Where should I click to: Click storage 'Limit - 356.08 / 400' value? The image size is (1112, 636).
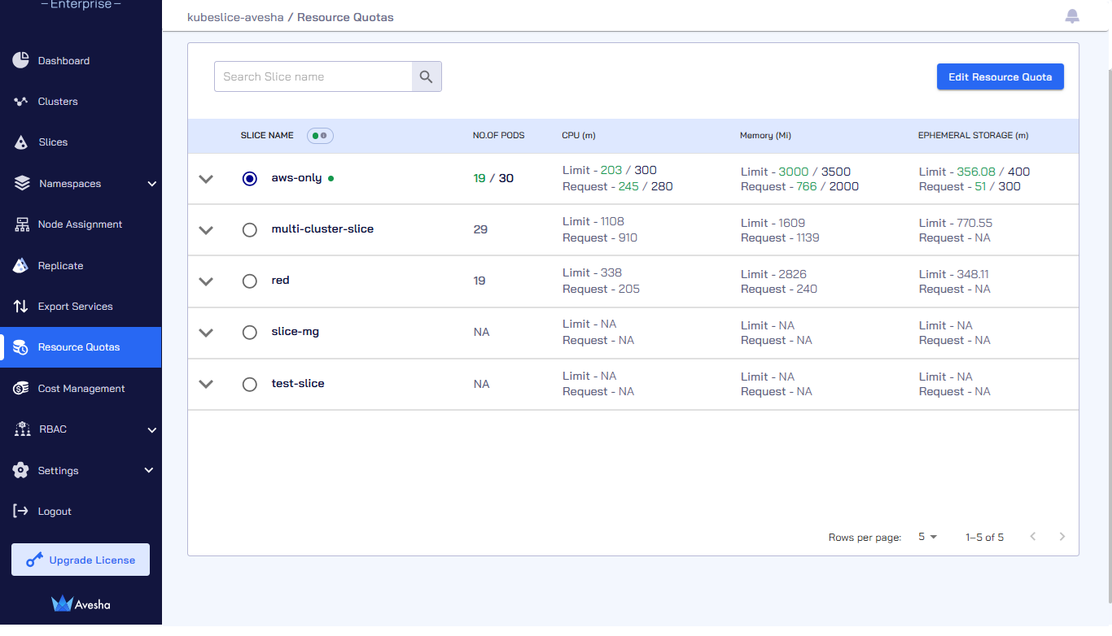pos(974,172)
